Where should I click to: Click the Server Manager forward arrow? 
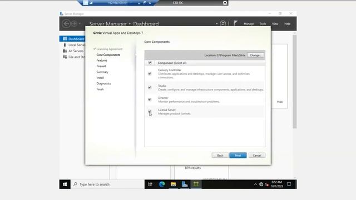coord(74,23)
